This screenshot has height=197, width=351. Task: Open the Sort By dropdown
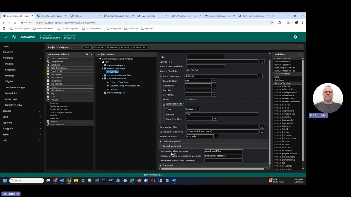[x=214, y=90]
